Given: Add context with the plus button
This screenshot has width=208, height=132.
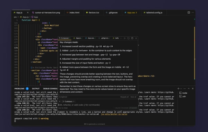Looking at the screenshot, I should (x=60, y=102).
